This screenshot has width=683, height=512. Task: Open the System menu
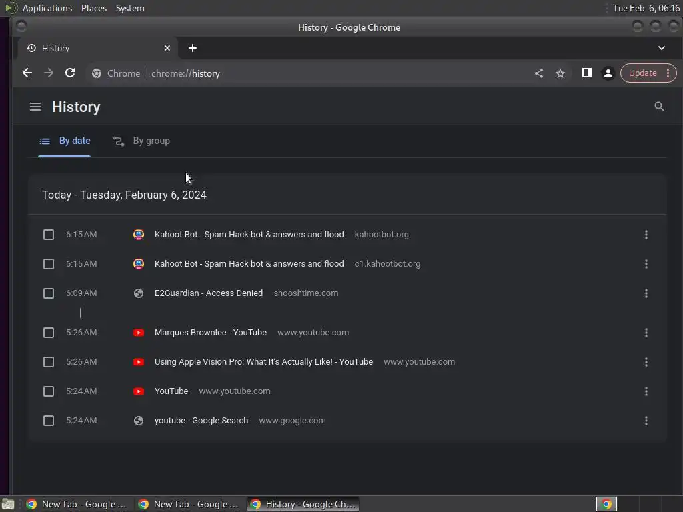pos(130,8)
